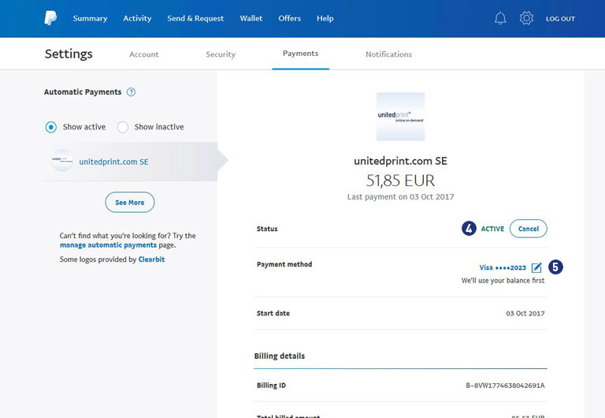This screenshot has width=605, height=418.
Task: Click the PayPal logo icon
Action: tap(50, 18)
